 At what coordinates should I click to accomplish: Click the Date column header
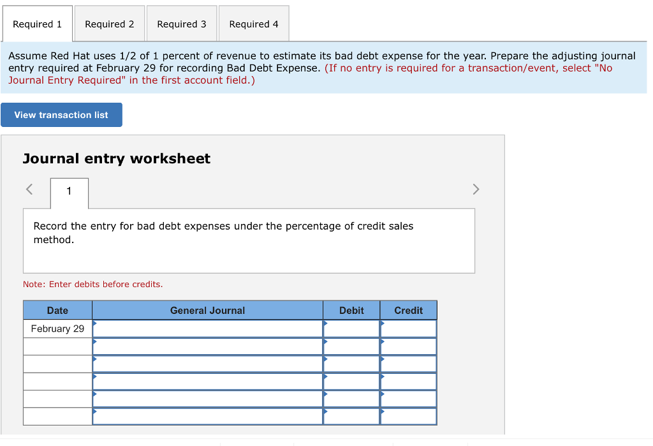click(57, 310)
